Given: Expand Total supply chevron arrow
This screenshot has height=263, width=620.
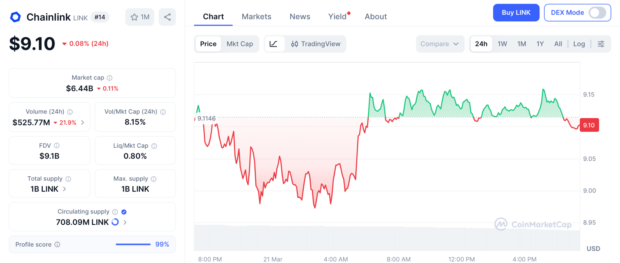Looking at the screenshot, I should (64, 189).
